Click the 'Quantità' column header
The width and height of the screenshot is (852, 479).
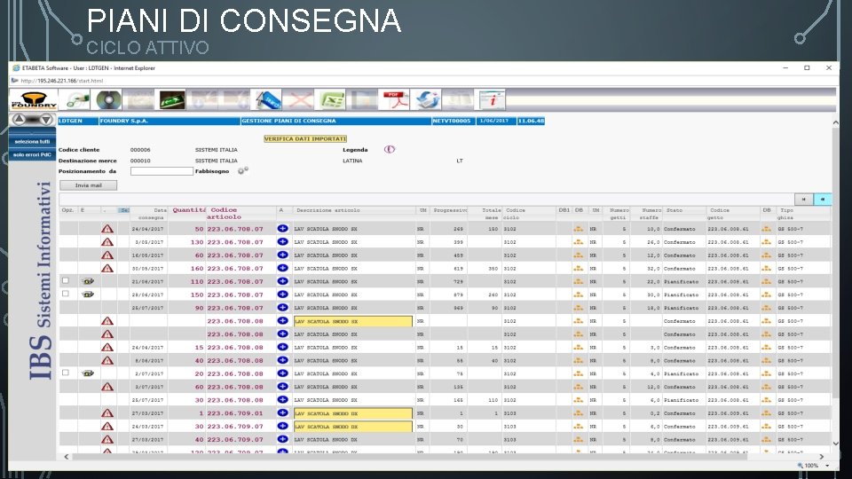coord(189,209)
